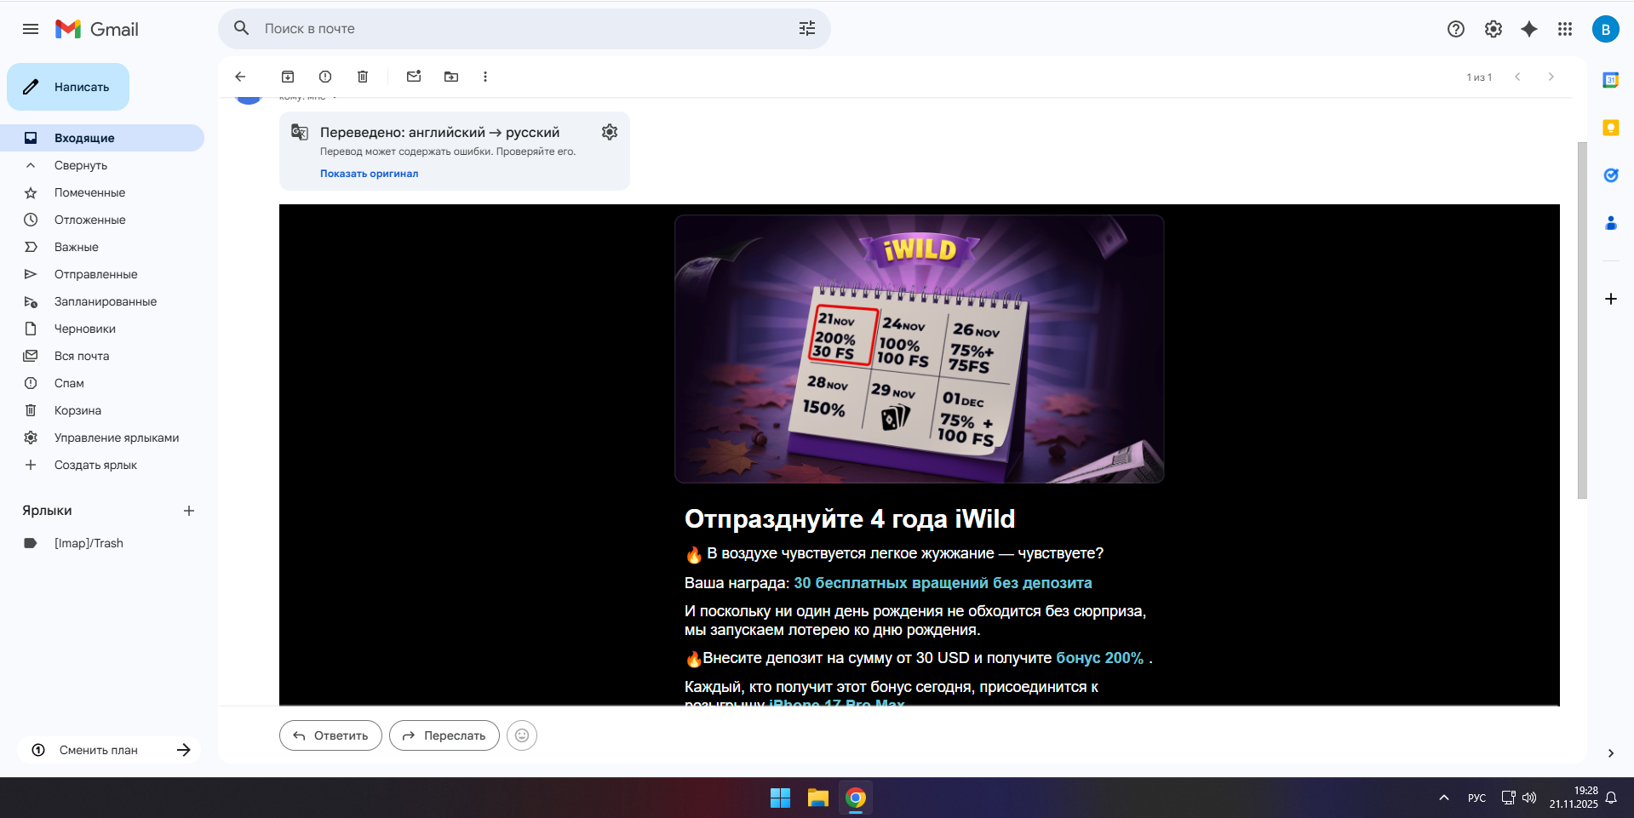The width and height of the screenshot is (1634, 818).
Task: Click the Move to folder icon
Action: pos(451,77)
